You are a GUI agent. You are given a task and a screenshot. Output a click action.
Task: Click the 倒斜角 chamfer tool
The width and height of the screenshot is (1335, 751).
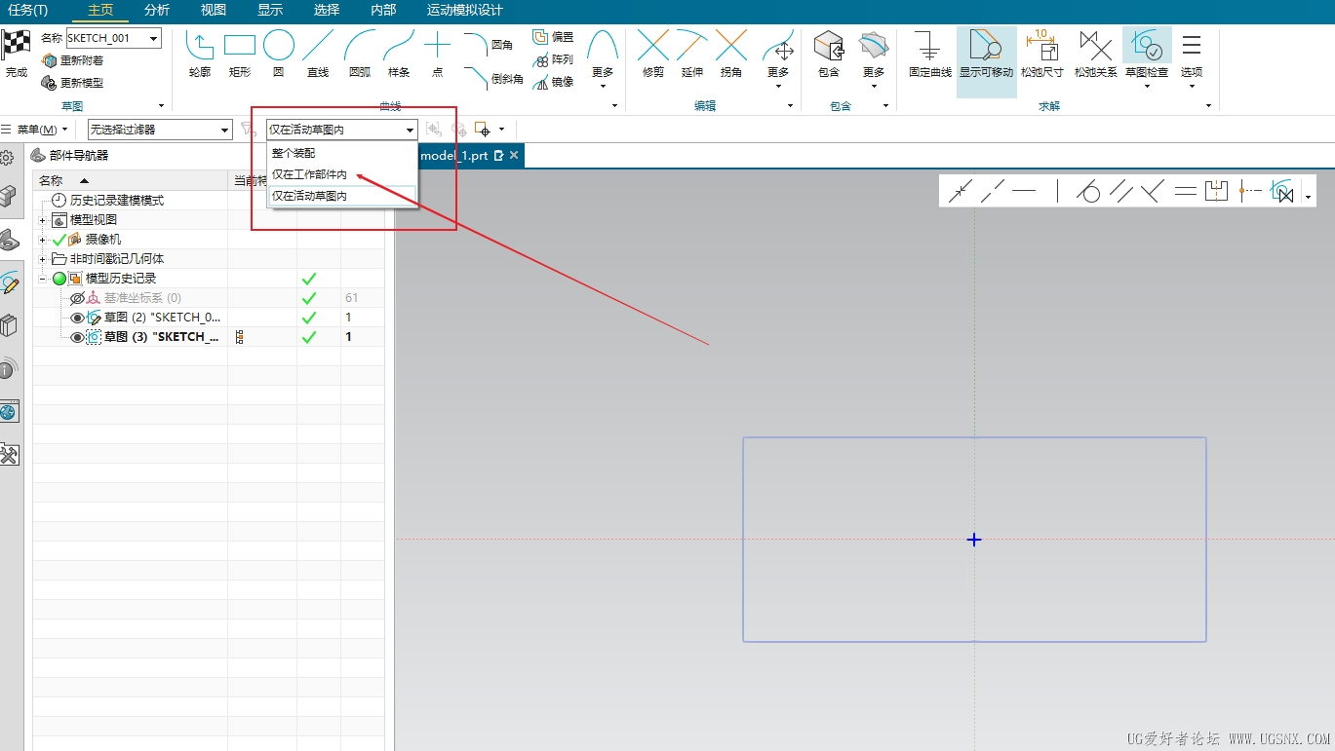pyautogui.click(x=492, y=78)
